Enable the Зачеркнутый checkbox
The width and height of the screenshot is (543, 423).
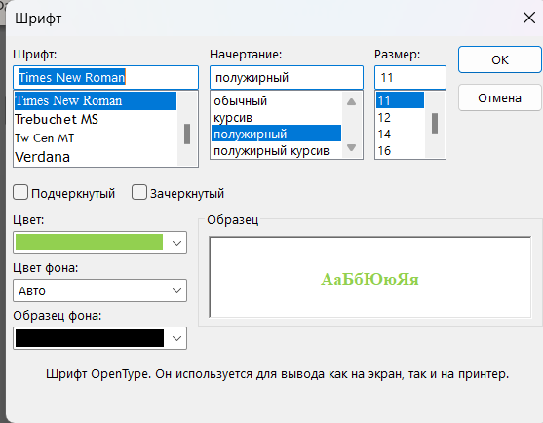tap(138, 192)
